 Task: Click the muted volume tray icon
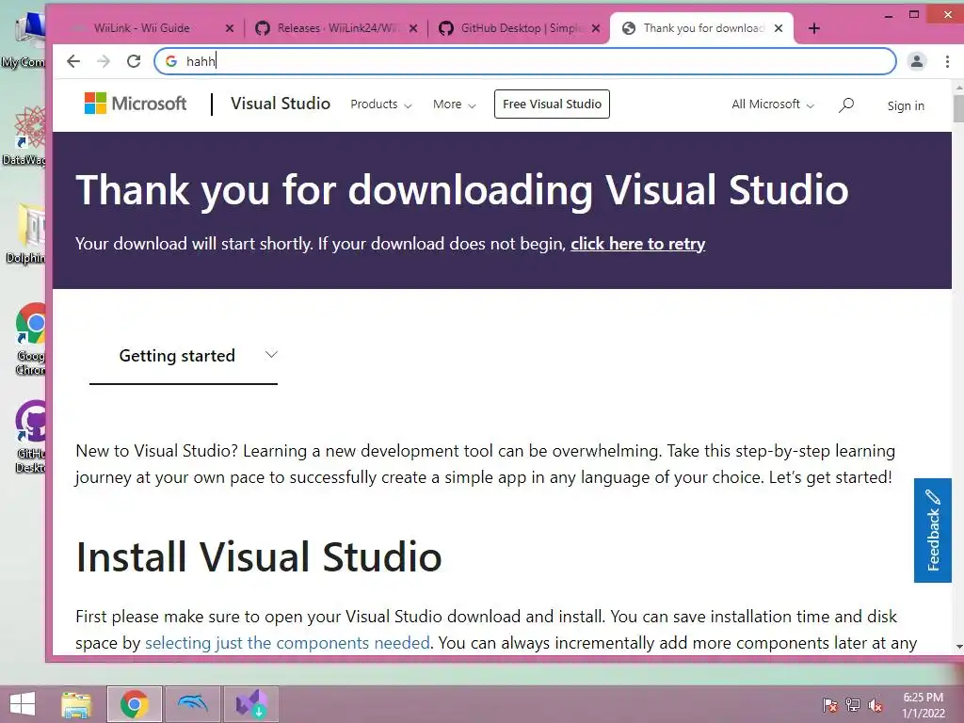(x=876, y=704)
